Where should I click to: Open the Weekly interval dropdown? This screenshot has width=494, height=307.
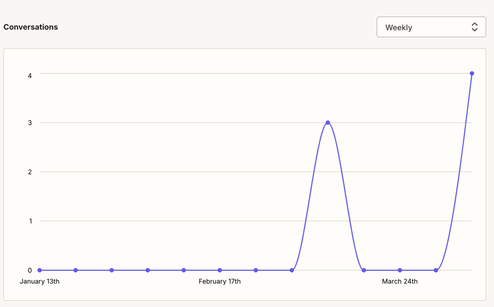tap(430, 27)
